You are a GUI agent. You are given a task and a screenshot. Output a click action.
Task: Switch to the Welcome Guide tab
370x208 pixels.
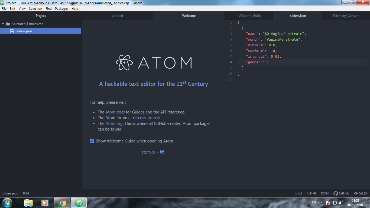250,16
